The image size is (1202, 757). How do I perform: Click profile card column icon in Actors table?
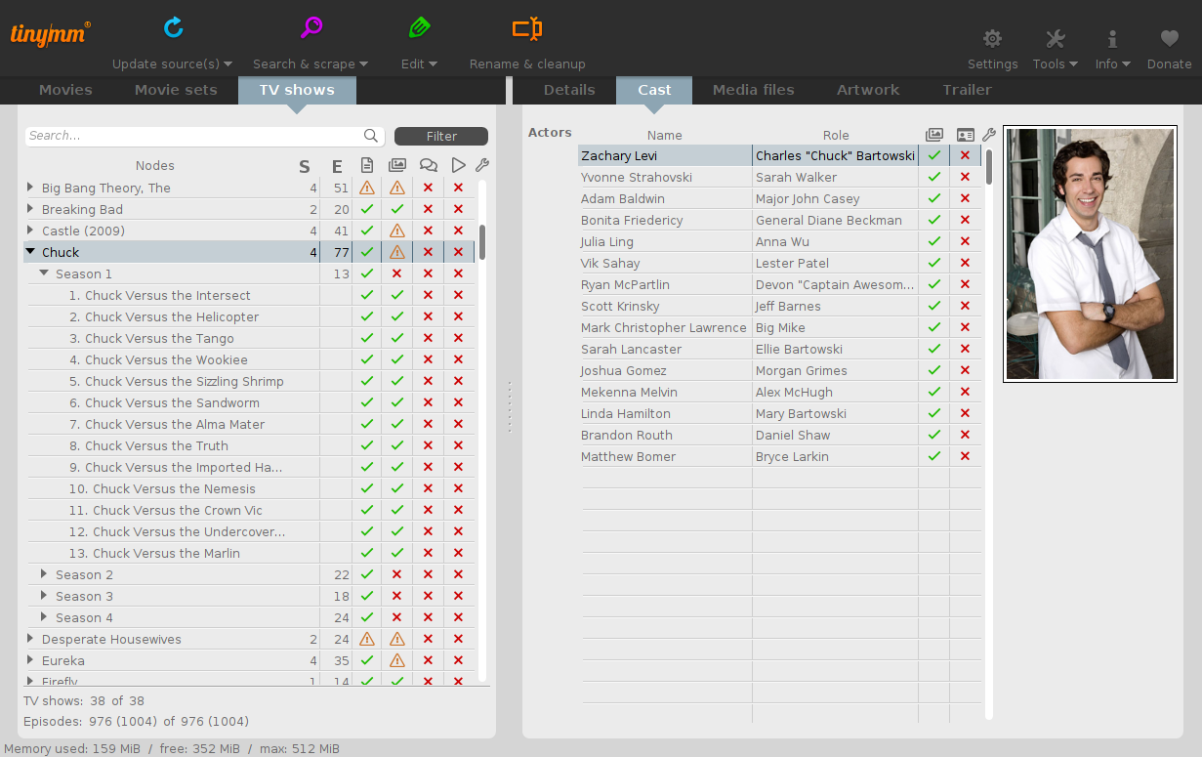[x=966, y=135]
